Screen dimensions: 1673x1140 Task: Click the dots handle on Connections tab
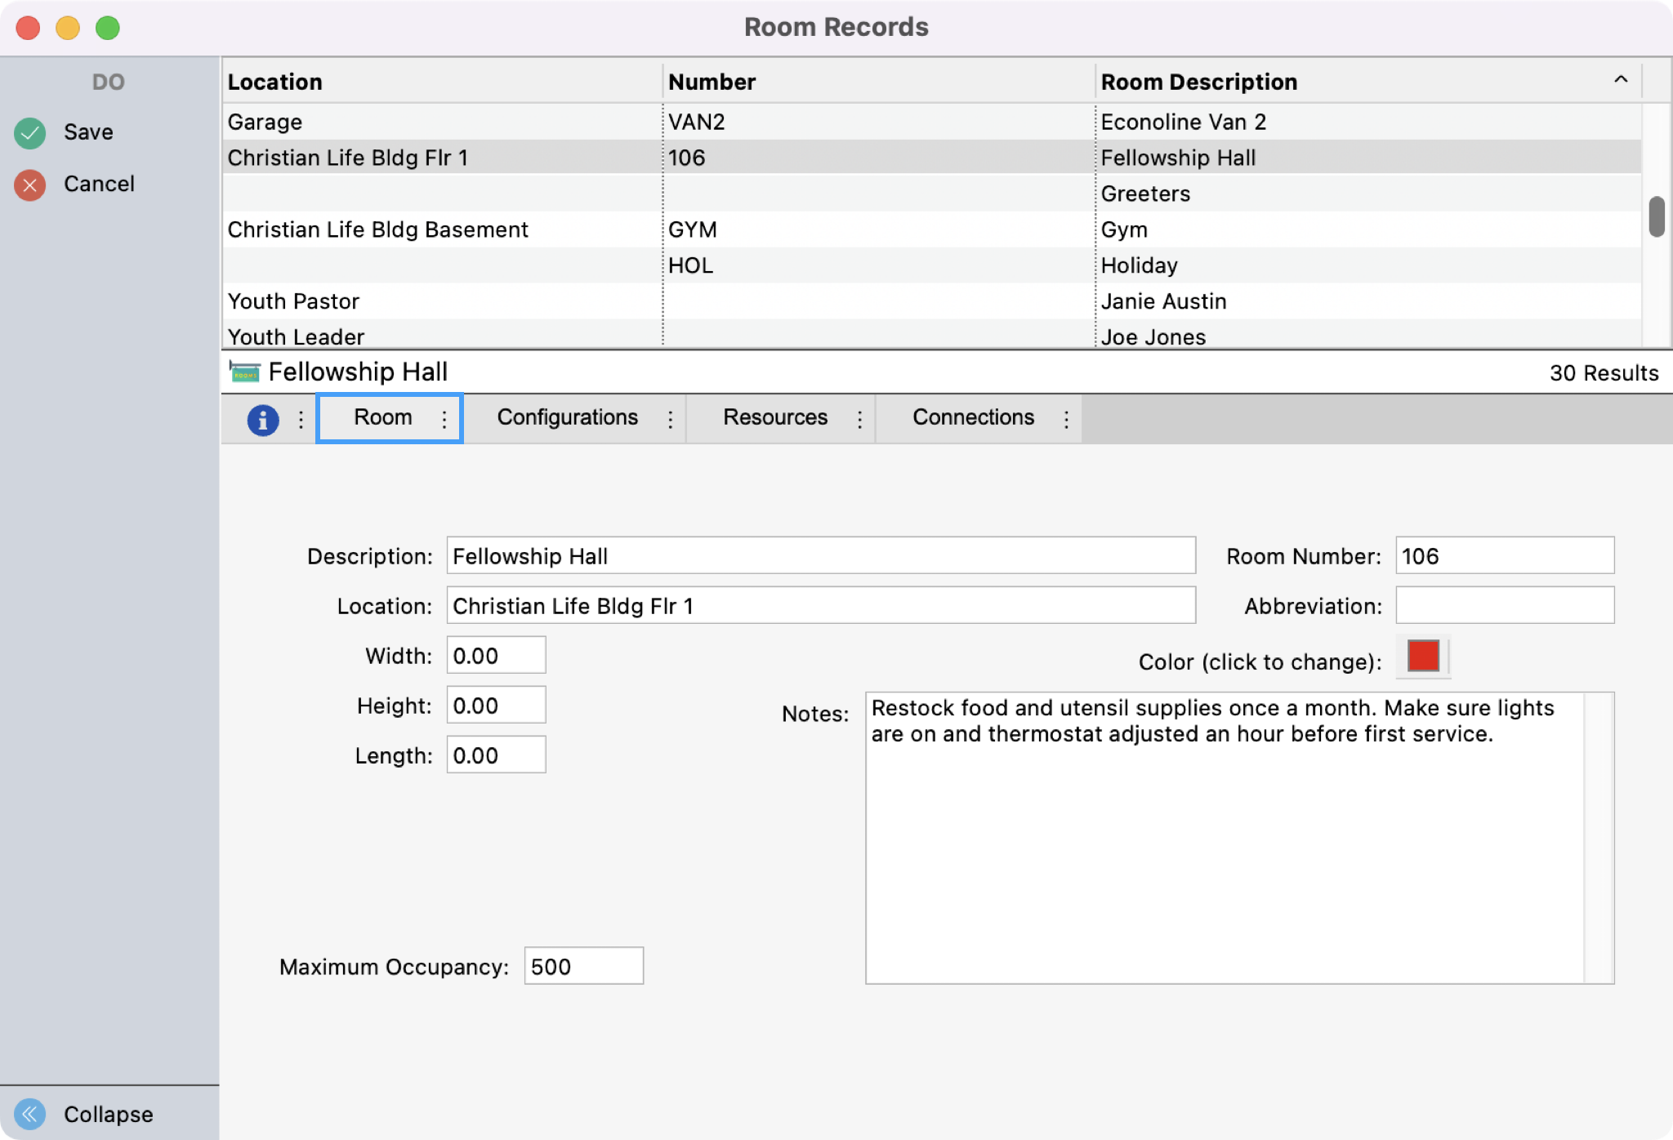(x=1066, y=420)
